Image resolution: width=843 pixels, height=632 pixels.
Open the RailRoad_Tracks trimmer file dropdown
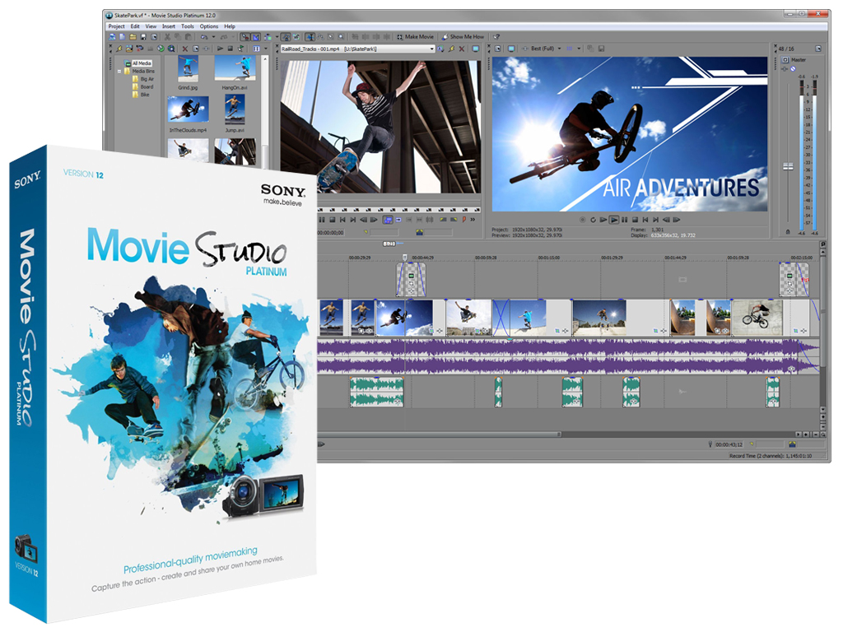pos(431,49)
